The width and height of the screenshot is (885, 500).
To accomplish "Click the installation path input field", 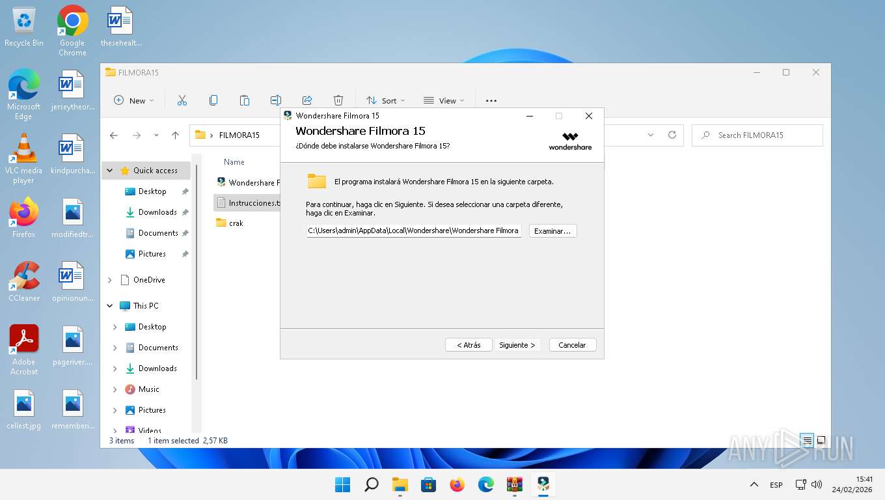I will pos(414,230).
